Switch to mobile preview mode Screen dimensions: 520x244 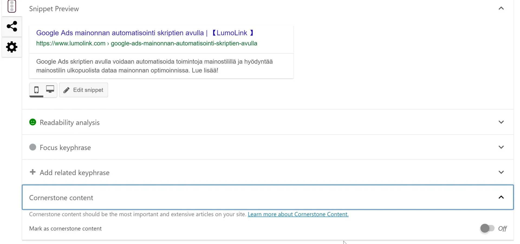click(x=36, y=90)
